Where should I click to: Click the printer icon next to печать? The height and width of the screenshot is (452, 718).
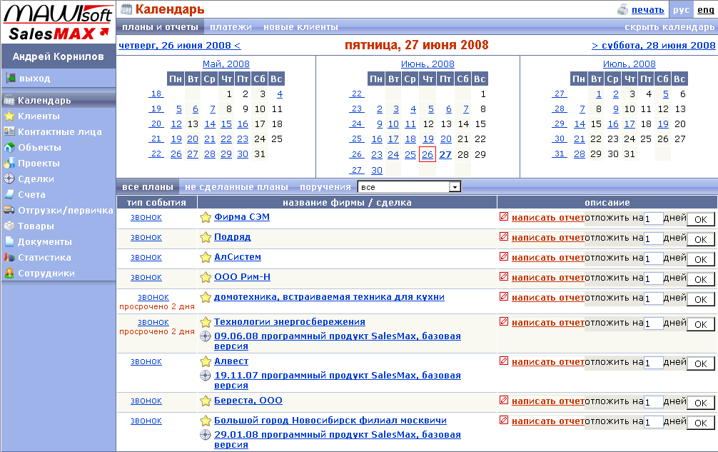coord(622,9)
